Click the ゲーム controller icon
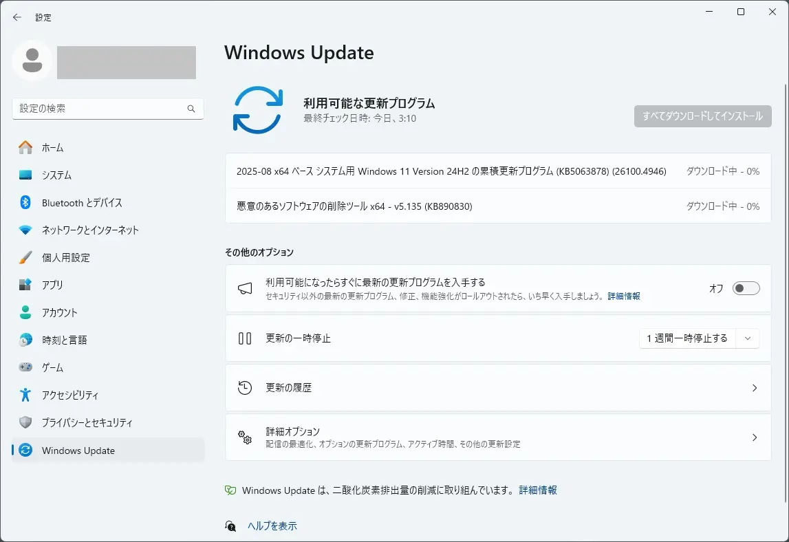789x542 pixels. (x=25, y=367)
